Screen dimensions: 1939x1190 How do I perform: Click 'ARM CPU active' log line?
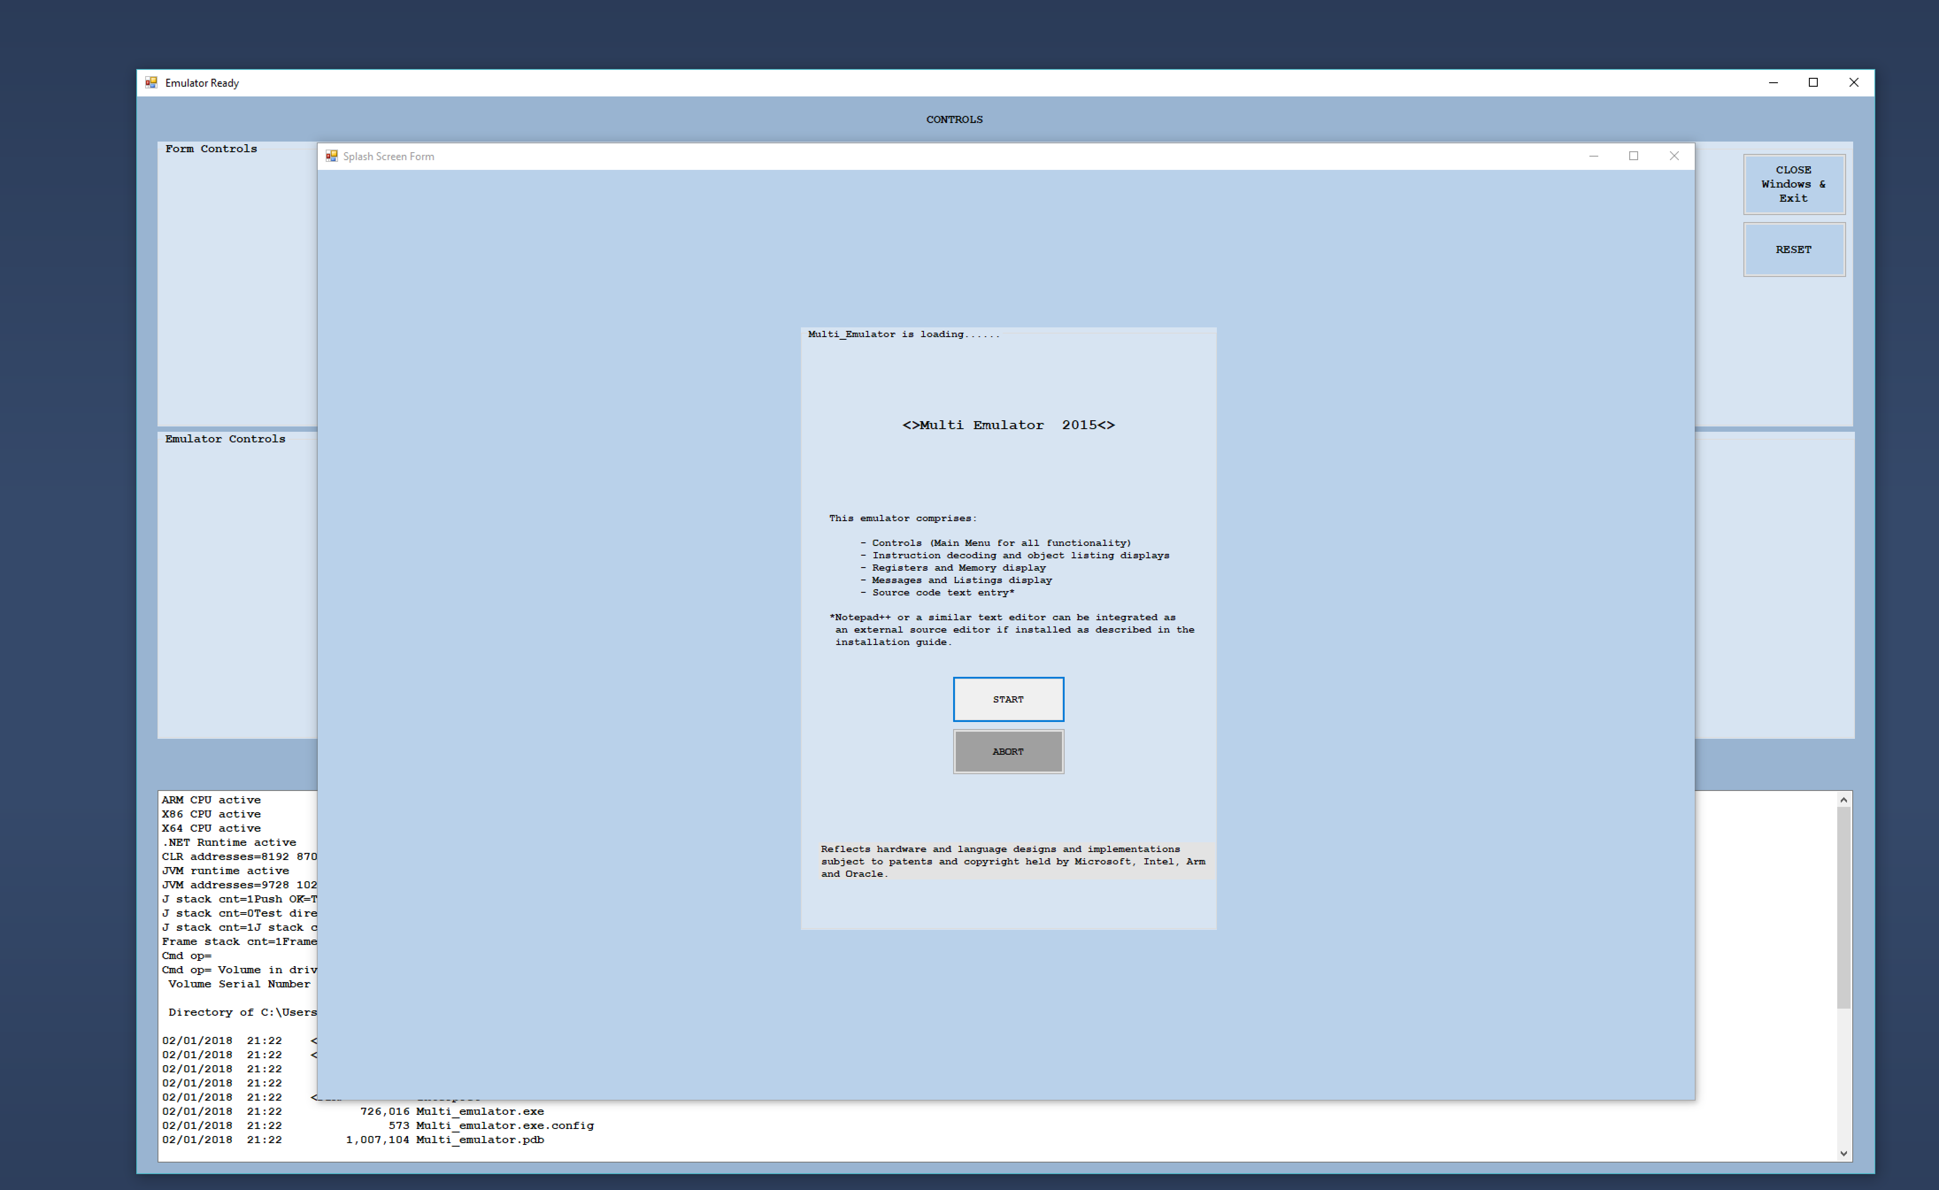pos(211,800)
